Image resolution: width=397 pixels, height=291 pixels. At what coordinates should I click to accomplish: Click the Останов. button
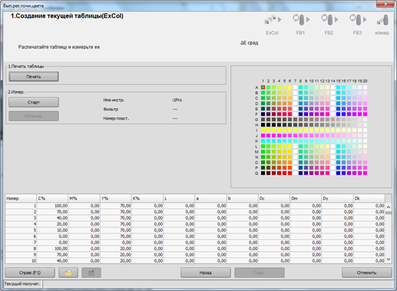34,116
